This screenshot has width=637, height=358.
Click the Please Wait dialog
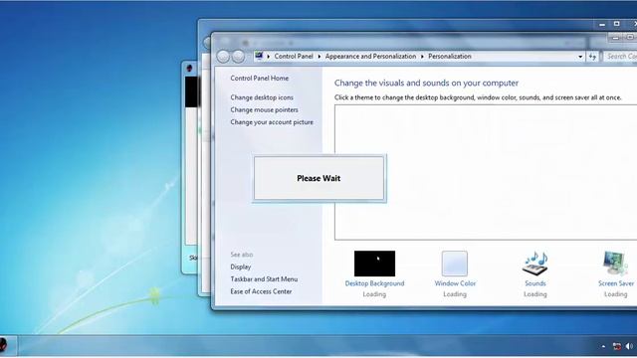[318, 178]
